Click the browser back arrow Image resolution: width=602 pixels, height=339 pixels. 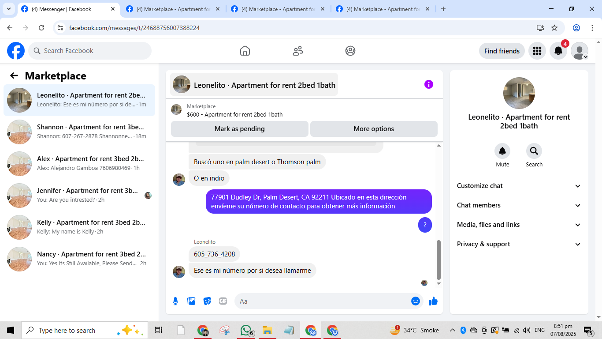[10, 28]
